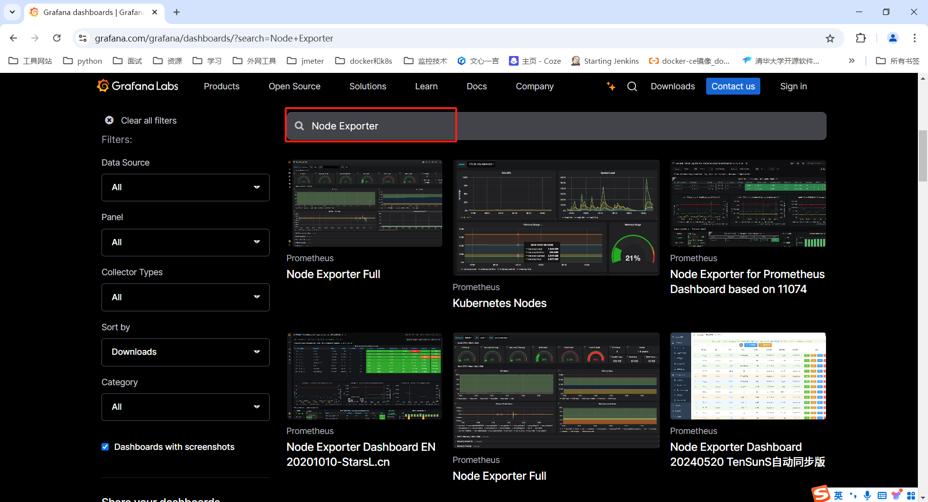
Task: Reload the current page
Action: (x=57, y=38)
